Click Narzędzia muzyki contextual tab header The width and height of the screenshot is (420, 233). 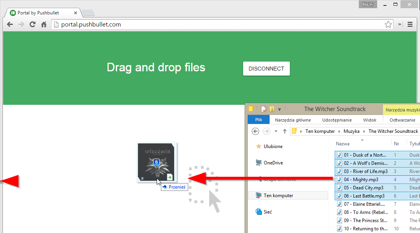[x=402, y=110]
